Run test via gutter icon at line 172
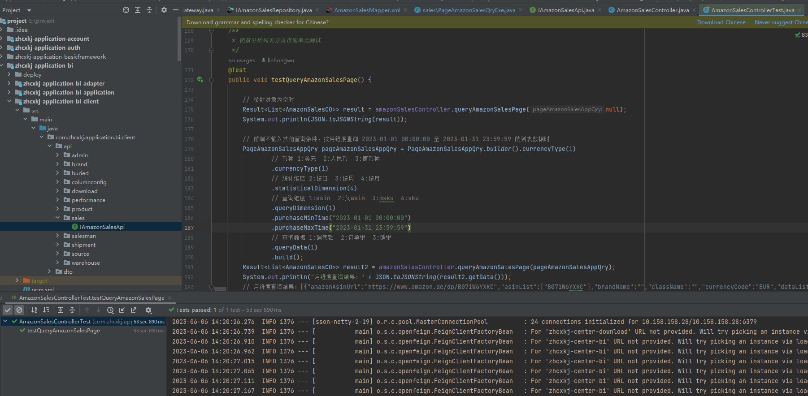The width and height of the screenshot is (808, 396). [x=200, y=80]
